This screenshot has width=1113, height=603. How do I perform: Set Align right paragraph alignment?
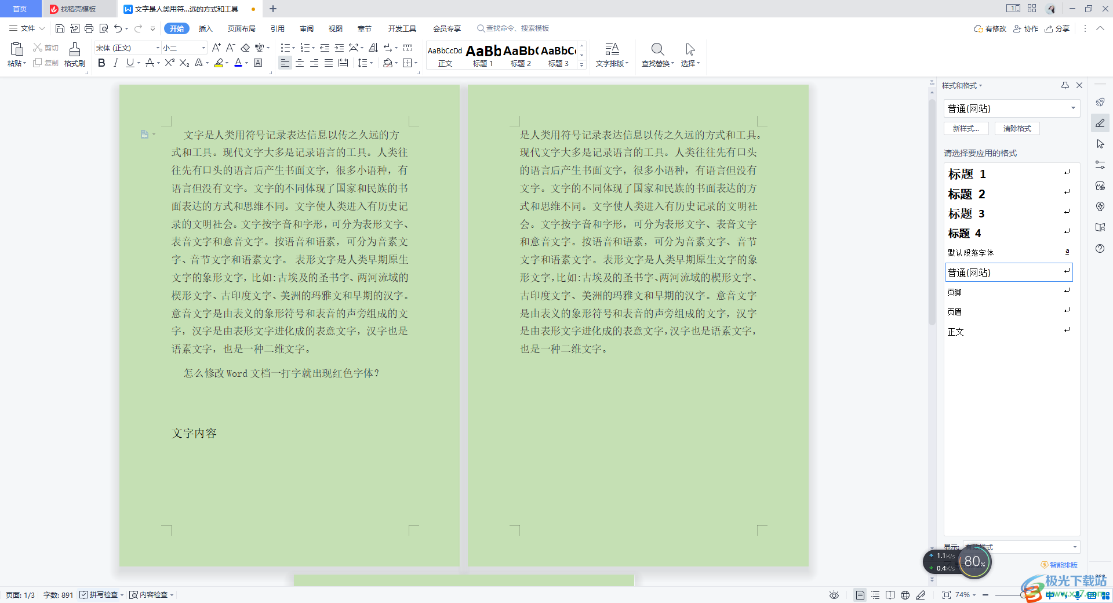314,63
